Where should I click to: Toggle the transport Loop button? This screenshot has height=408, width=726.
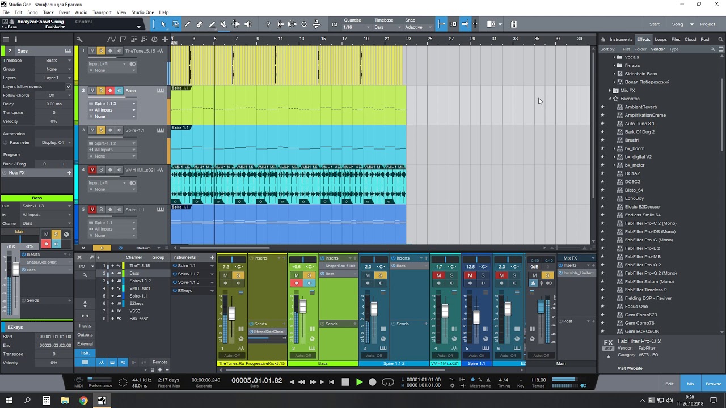[388, 382]
